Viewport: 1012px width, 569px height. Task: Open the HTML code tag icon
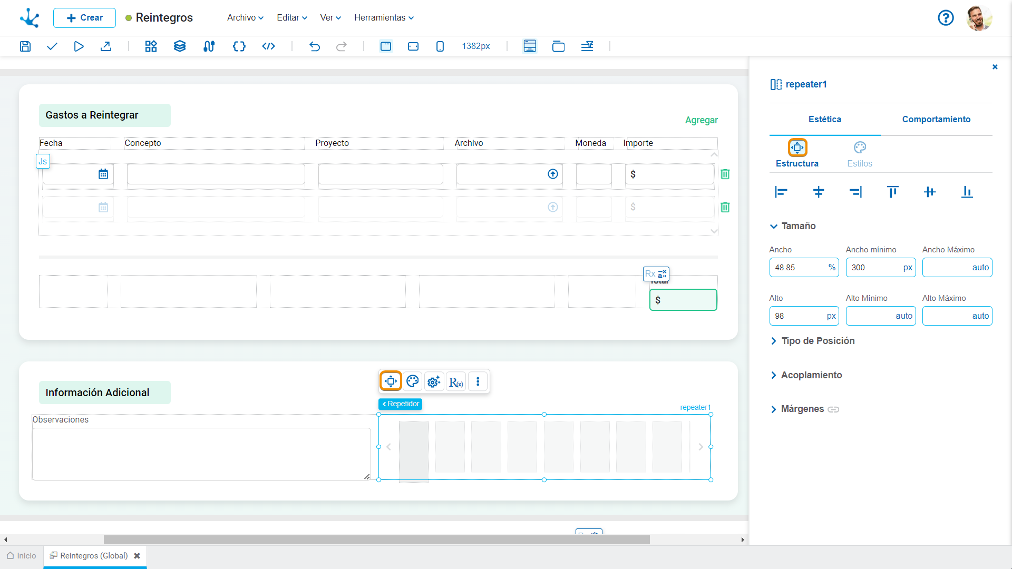[268, 46]
